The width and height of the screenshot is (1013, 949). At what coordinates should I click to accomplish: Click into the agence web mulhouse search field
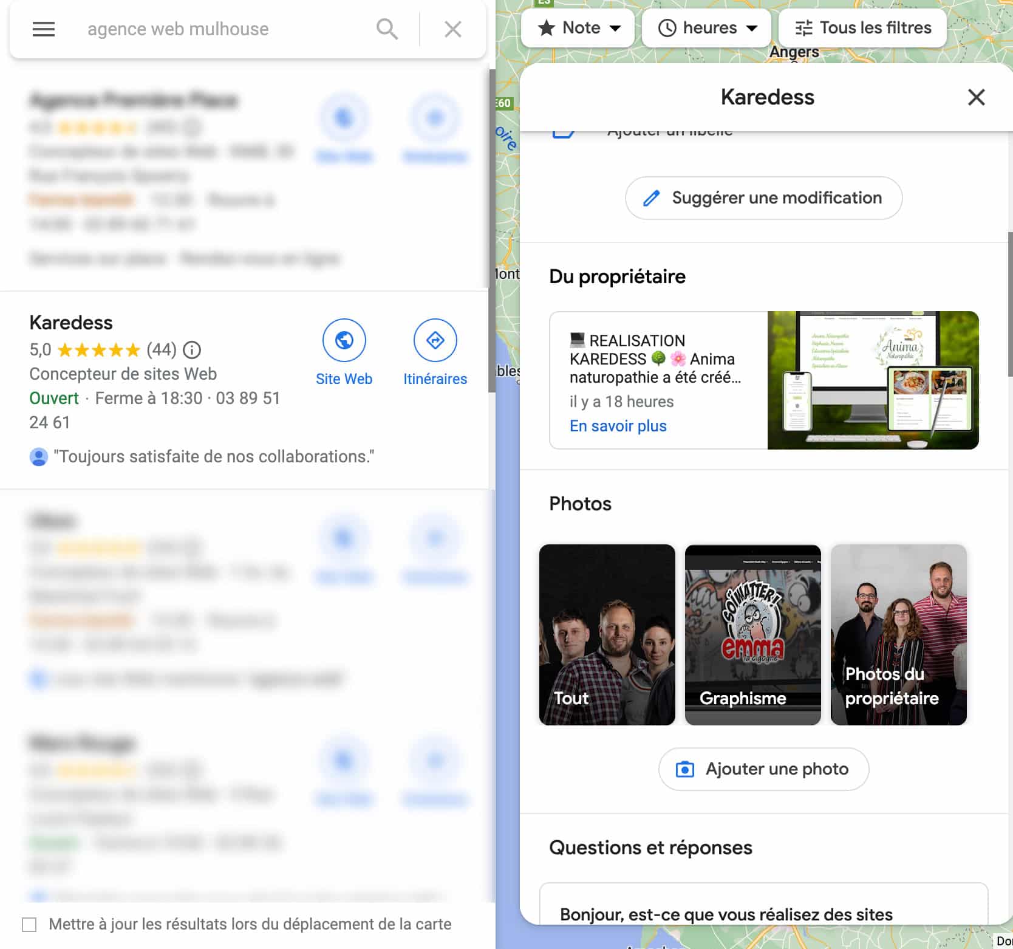click(x=225, y=29)
